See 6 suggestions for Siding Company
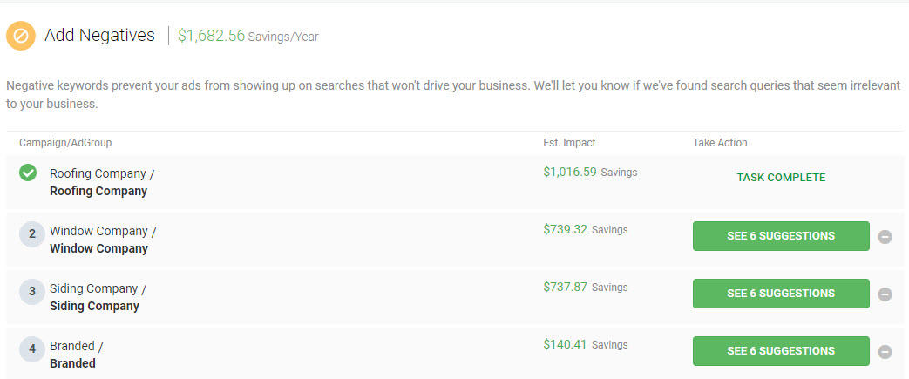Image resolution: width=909 pixels, height=379 pixels. tap(780, 294)
